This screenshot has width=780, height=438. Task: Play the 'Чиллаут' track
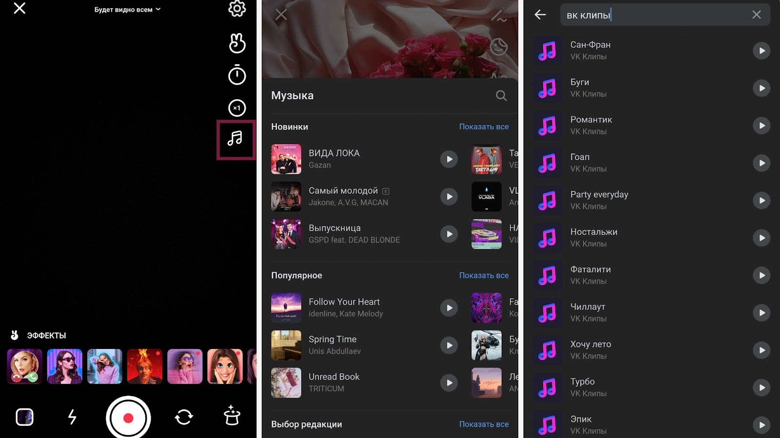pyautogui.click(x=761, y=313)
